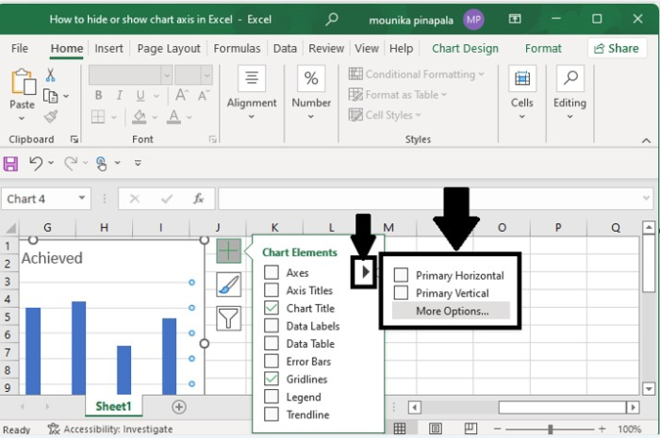Click Accessibility: Investigate in status bar
660x438 pixels.
pyautogui.click(x=110, y=430)
